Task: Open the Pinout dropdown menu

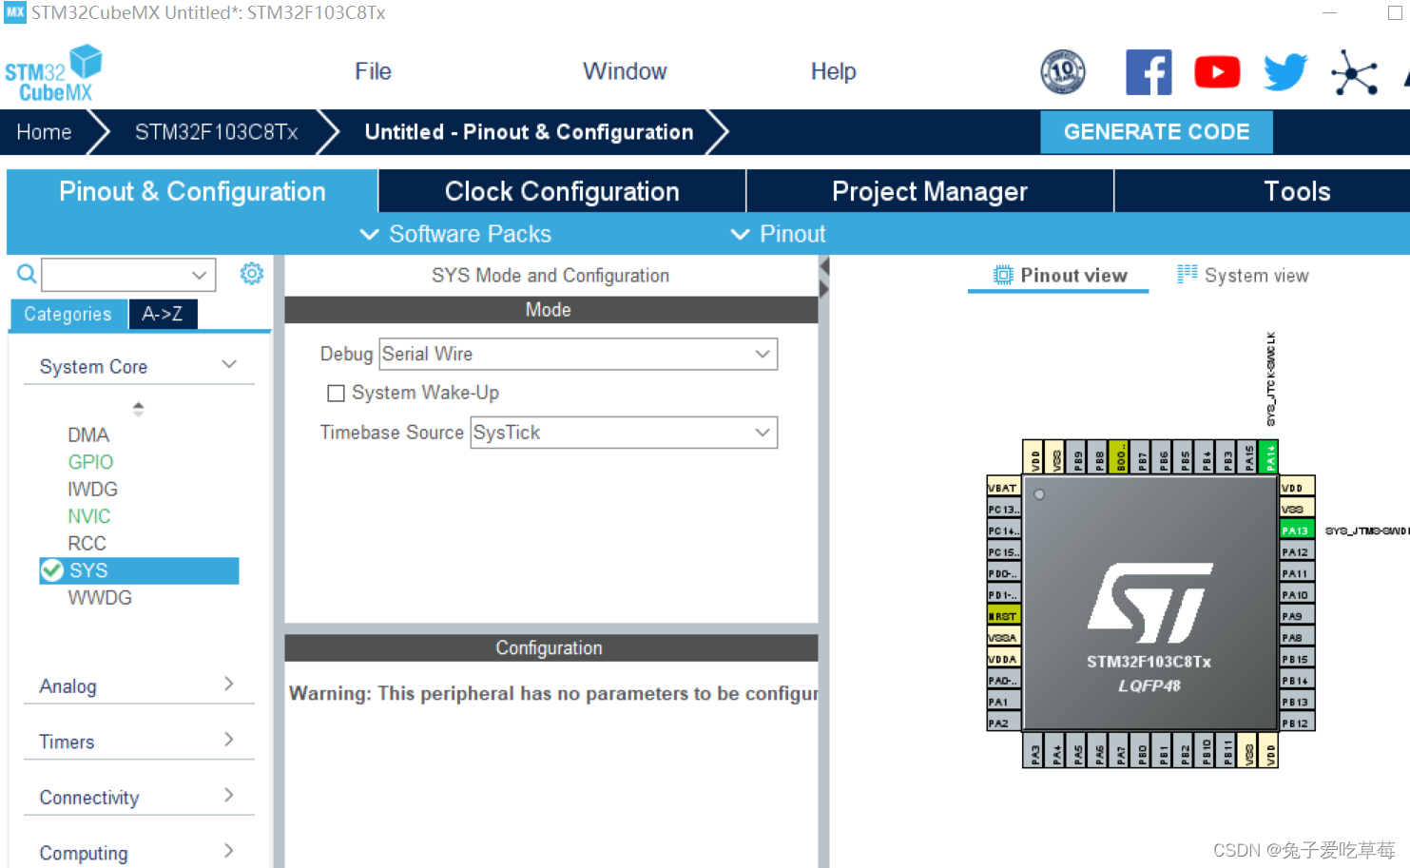Action: point(778,234)
